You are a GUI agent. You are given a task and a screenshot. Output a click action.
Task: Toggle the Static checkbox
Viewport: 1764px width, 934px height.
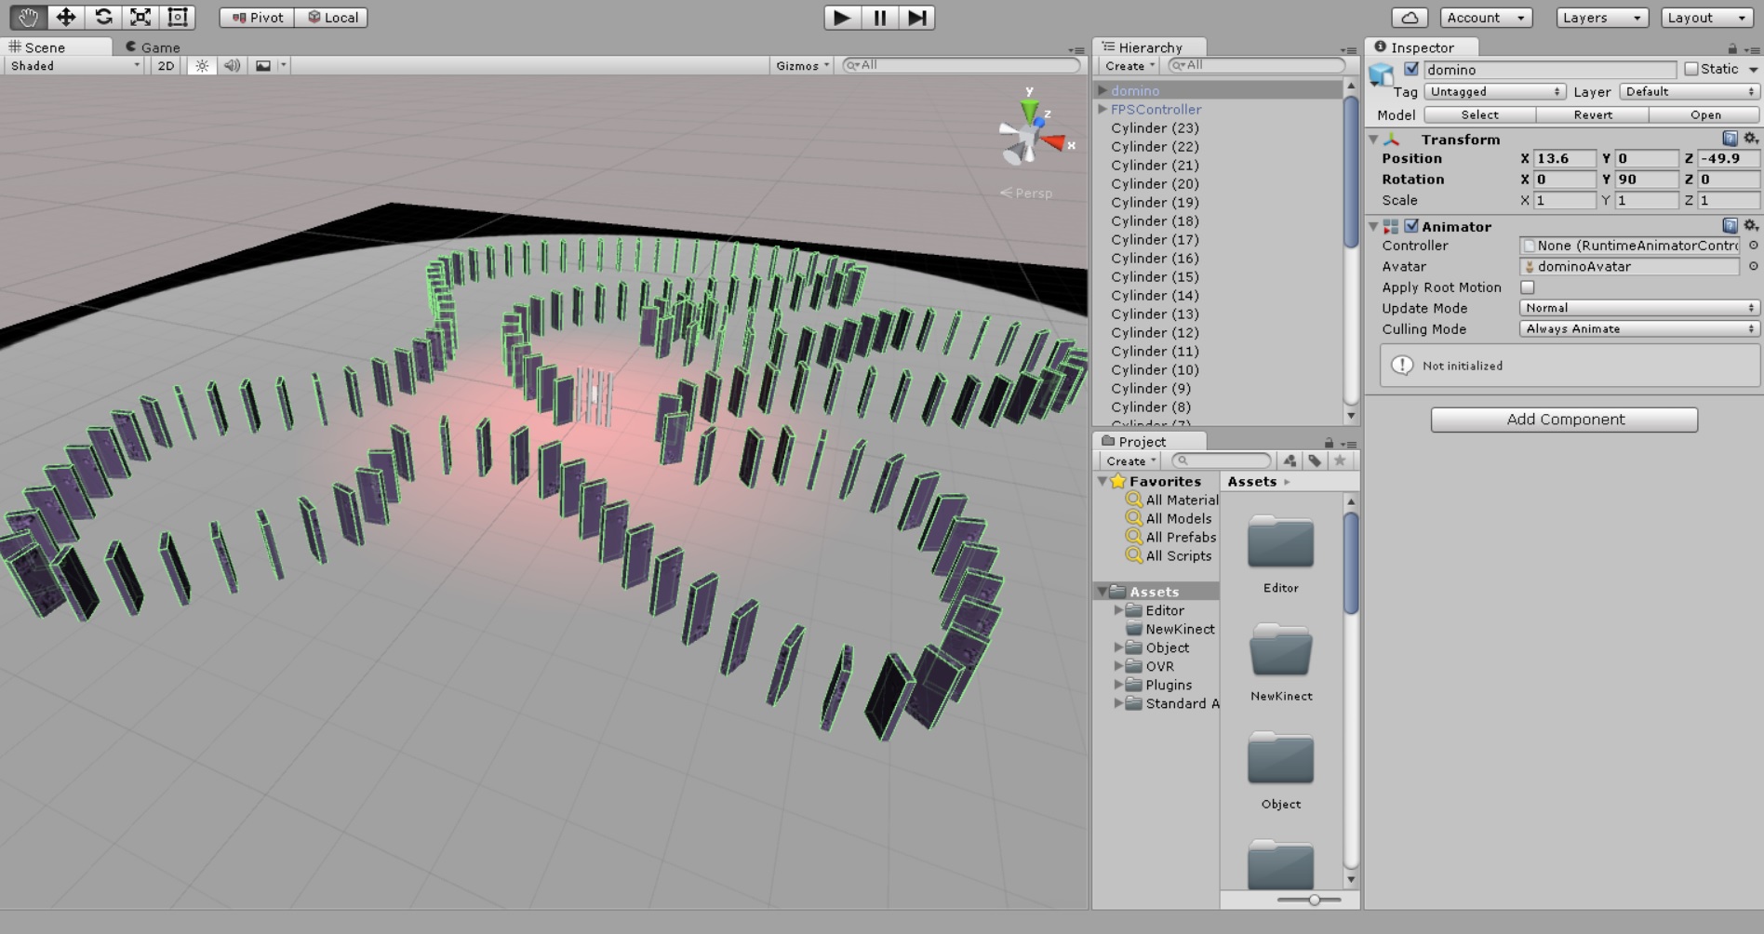[1691, 69]
